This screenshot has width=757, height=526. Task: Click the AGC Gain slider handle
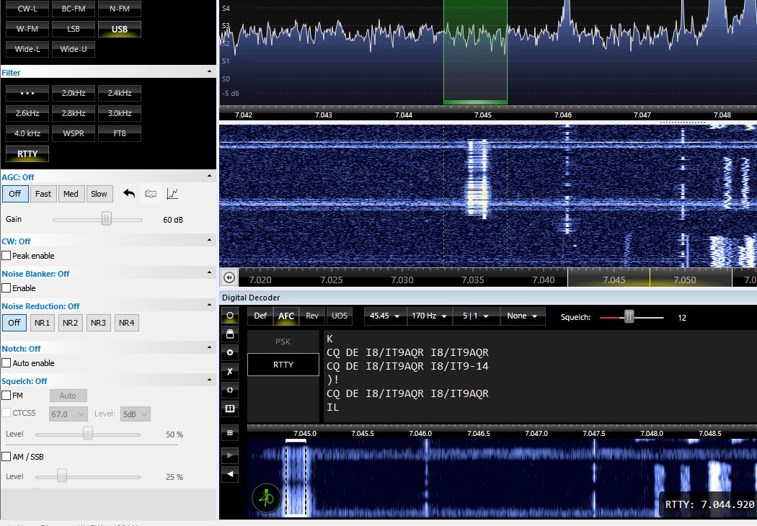[x=107, y=218]
